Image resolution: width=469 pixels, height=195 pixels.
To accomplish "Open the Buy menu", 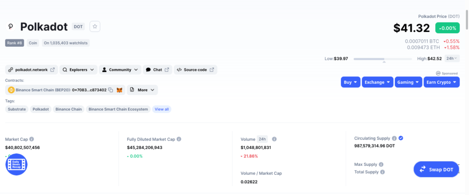I will tap(350, 82).
